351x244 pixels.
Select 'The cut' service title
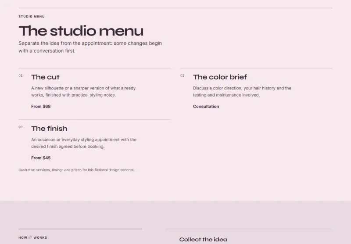click(x=45, y=77)
